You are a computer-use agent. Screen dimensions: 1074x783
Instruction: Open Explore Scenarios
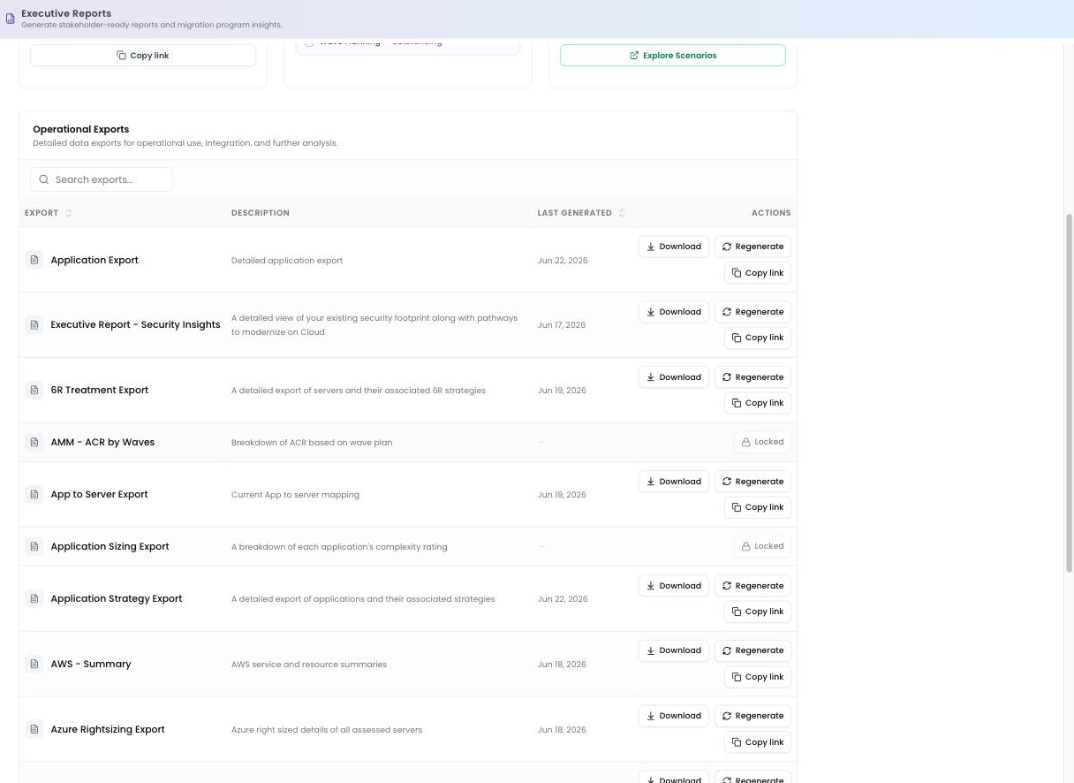coord(673,56)
